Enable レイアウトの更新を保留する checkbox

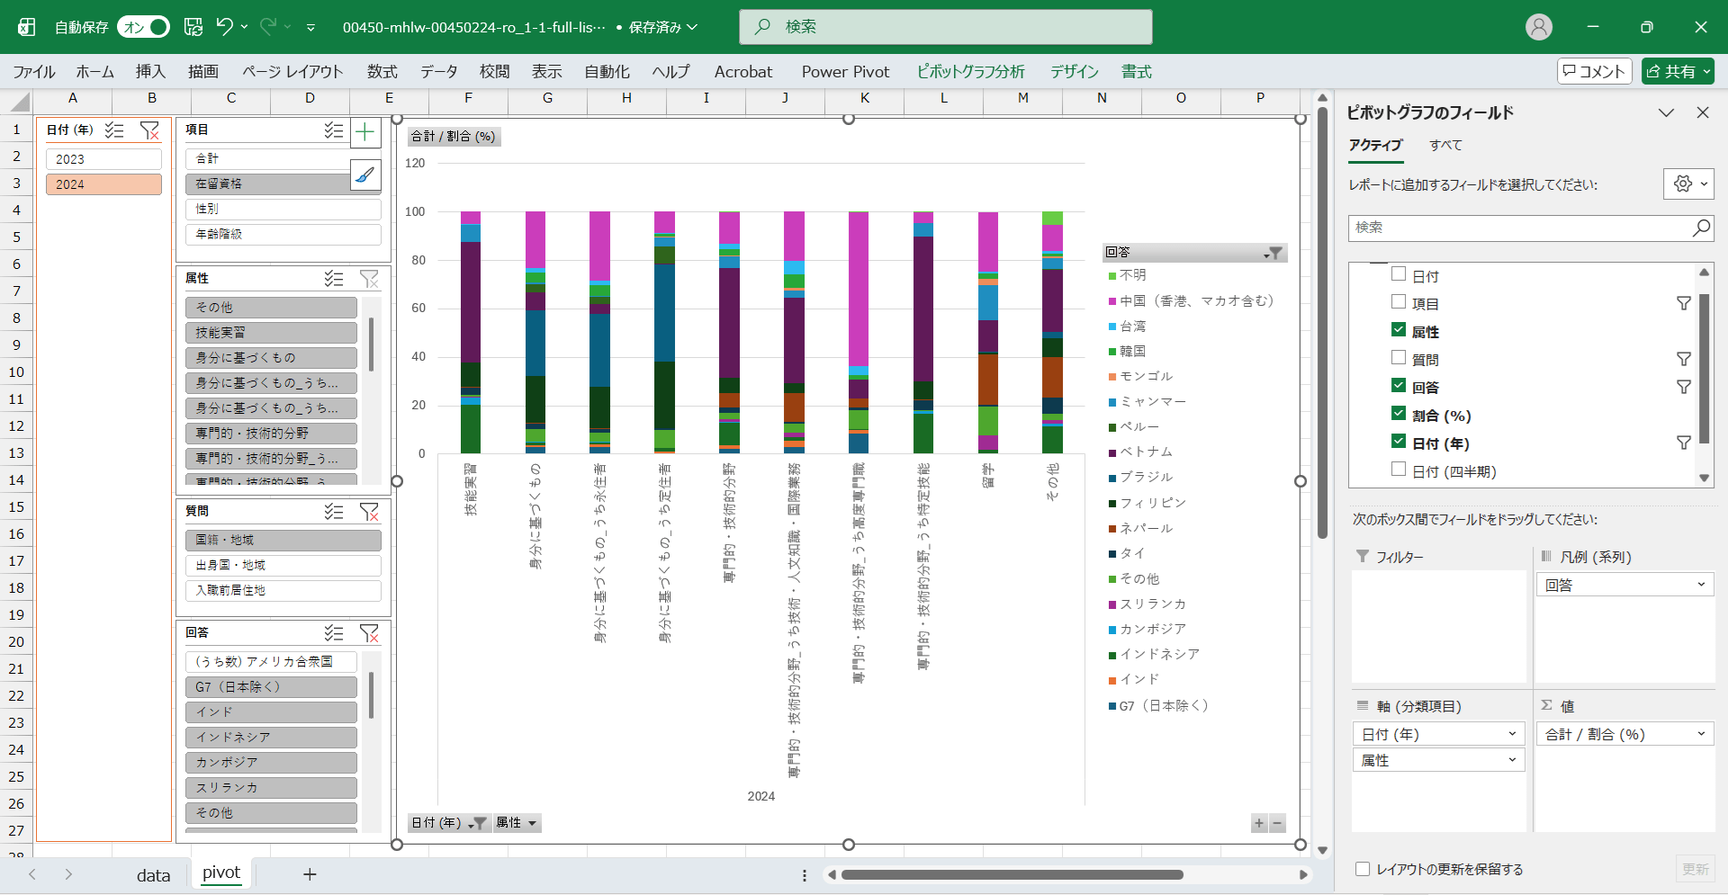[x=1363, y=869]
